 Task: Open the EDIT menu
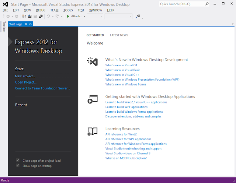pyautogui.click(x=16, y=10)
